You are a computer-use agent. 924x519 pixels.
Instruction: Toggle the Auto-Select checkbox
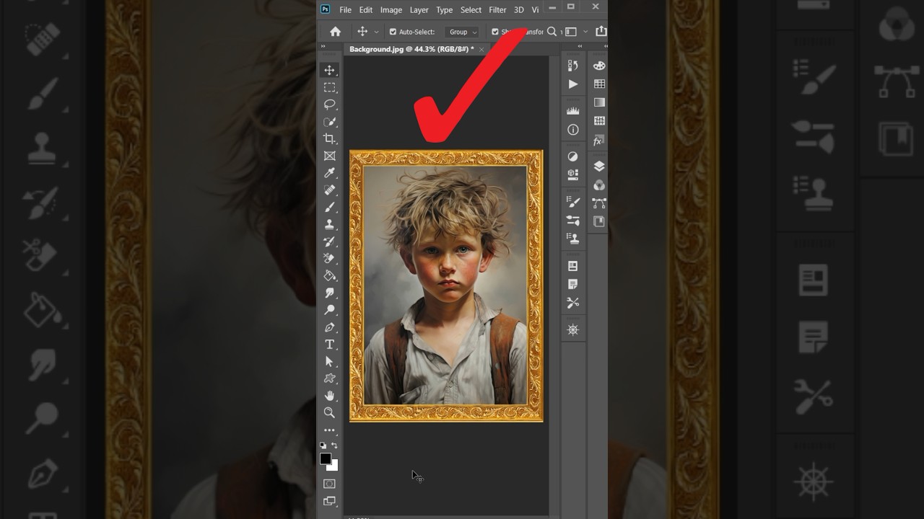pyautogui.click(x=393, y=32)
